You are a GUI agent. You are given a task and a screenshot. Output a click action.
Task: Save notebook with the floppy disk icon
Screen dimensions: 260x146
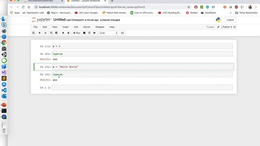pos(33,33)
